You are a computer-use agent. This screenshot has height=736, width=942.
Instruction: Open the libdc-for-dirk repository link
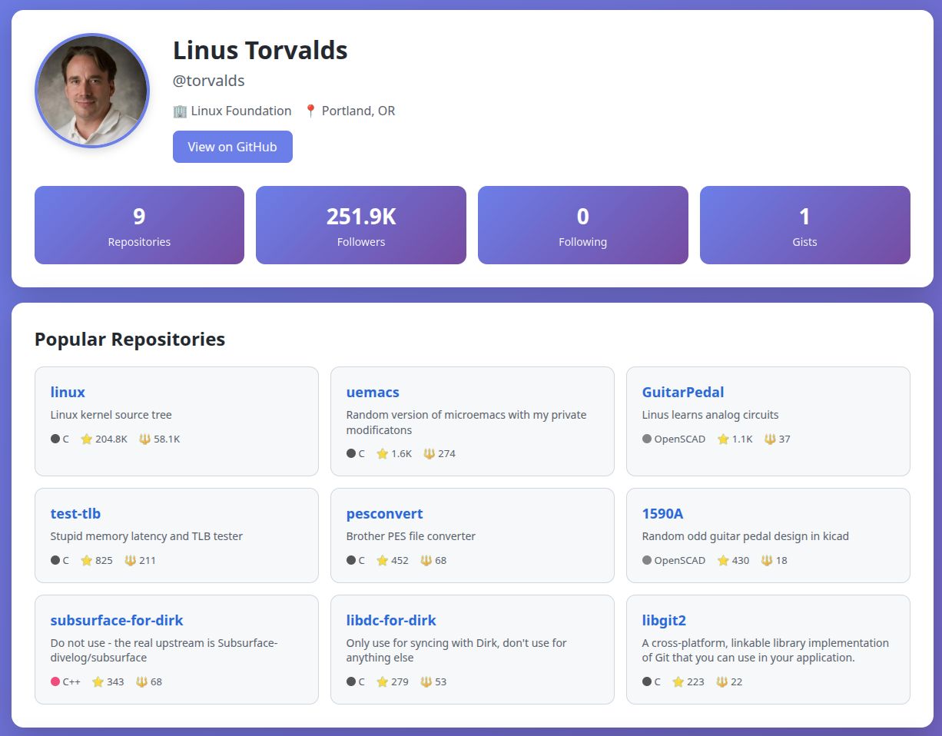(x=391, y=621)
